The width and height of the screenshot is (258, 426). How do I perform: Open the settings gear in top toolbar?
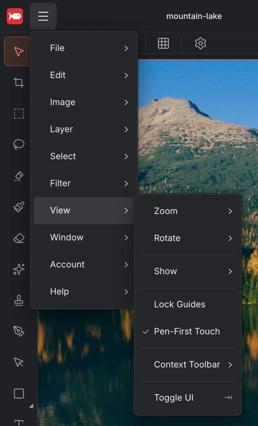201,43
